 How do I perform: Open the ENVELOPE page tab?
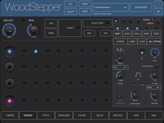(64, 115)
